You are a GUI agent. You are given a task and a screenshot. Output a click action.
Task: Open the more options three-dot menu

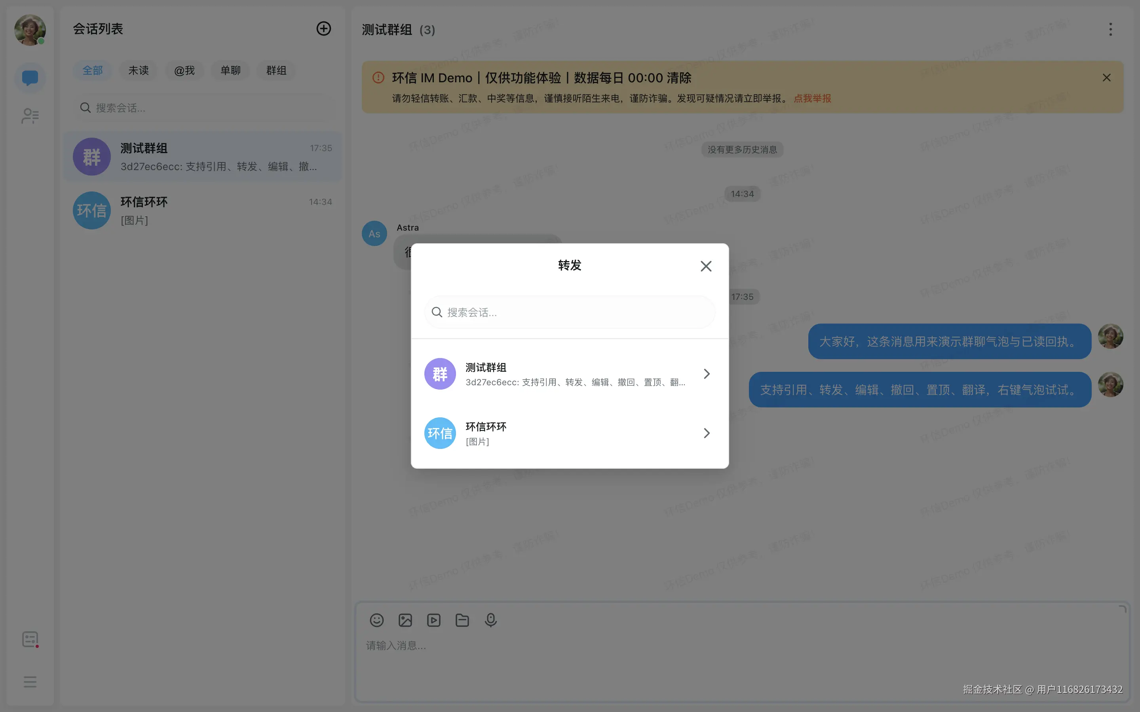(1110, 29)
